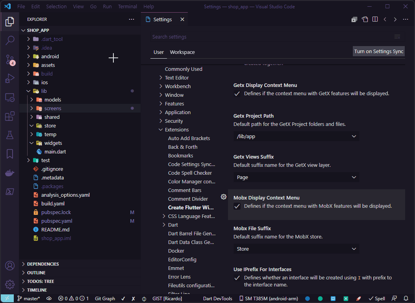This screenshot has height=303, width=415.
Task: Open the Getx Project Path dropdown
Action: coord(296,137)
